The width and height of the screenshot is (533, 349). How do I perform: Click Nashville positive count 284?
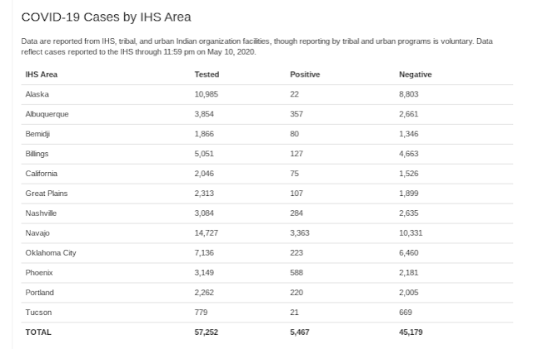coord(297,214)
